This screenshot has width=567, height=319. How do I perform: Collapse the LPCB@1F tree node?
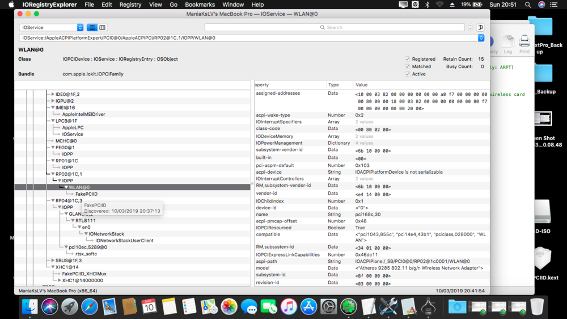coord(53,121)
